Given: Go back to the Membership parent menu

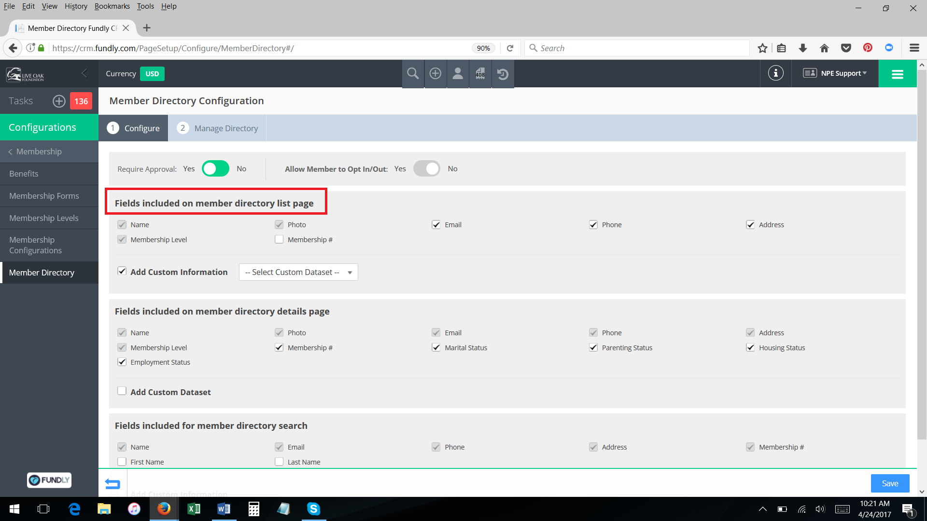Looking at the screenshot, I should click(x=49, y=151).
